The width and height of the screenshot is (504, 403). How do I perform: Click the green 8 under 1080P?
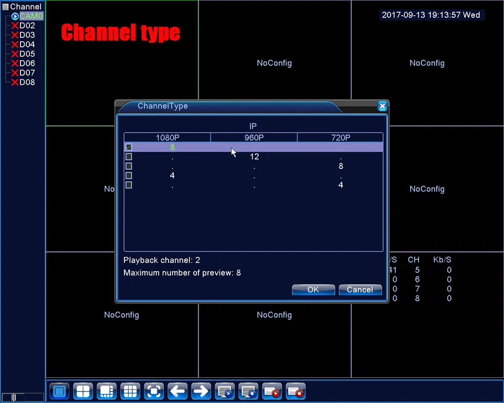[172, 147]
